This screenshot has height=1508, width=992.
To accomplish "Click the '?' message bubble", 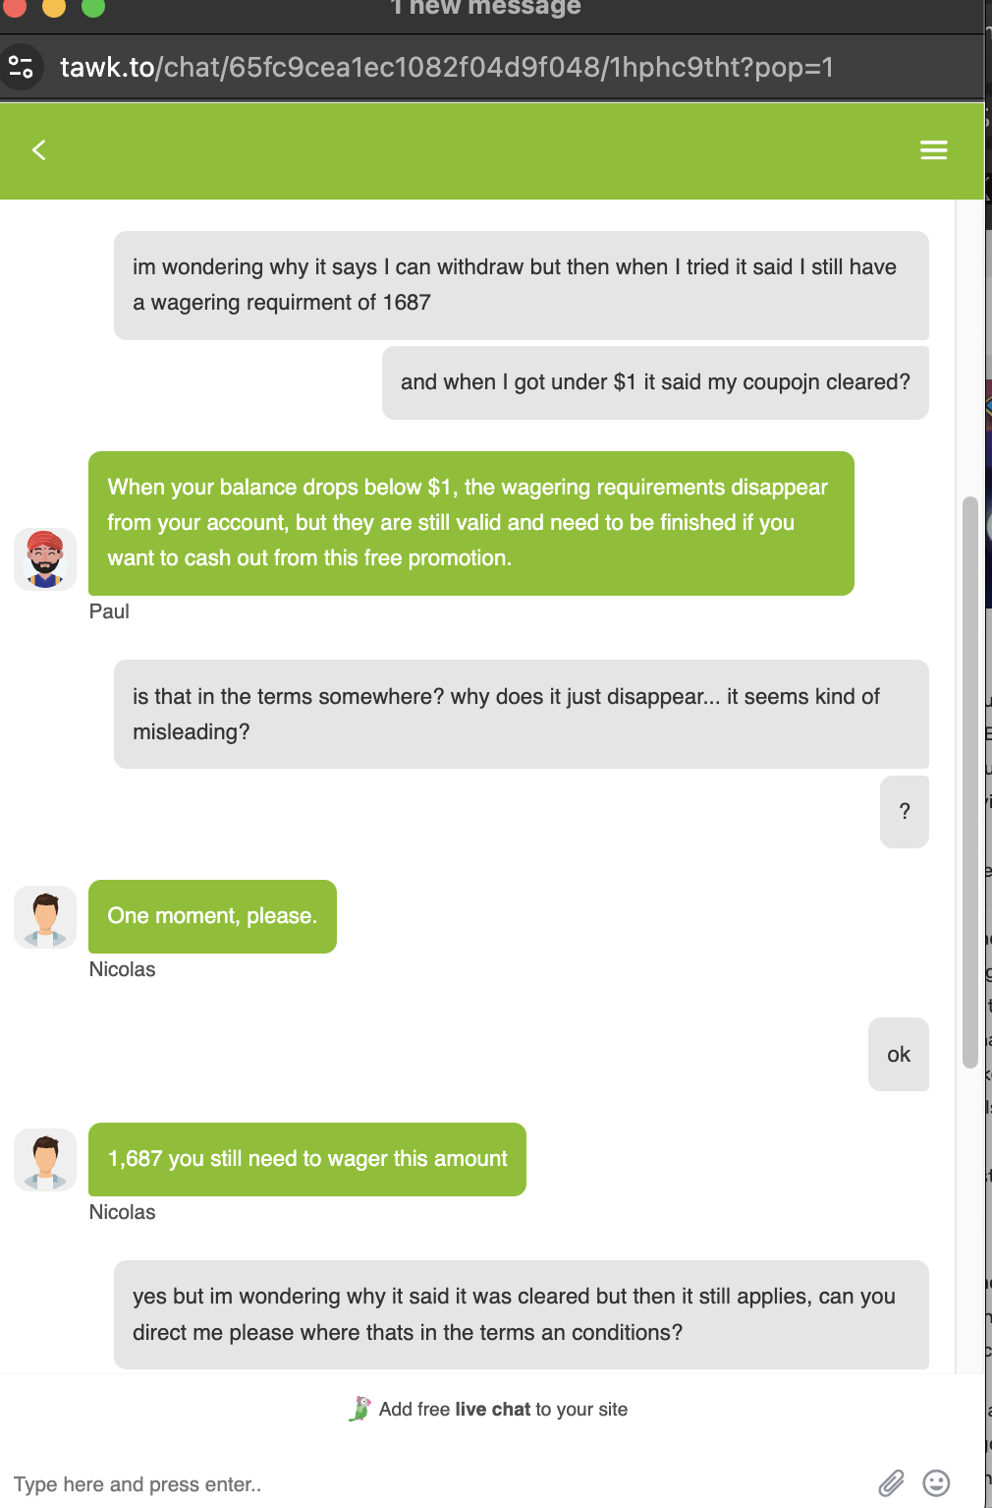I will click(905, 811).
